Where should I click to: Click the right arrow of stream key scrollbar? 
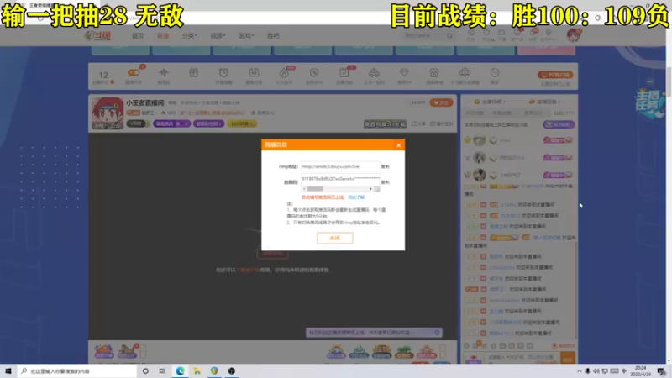pos(370,188)
